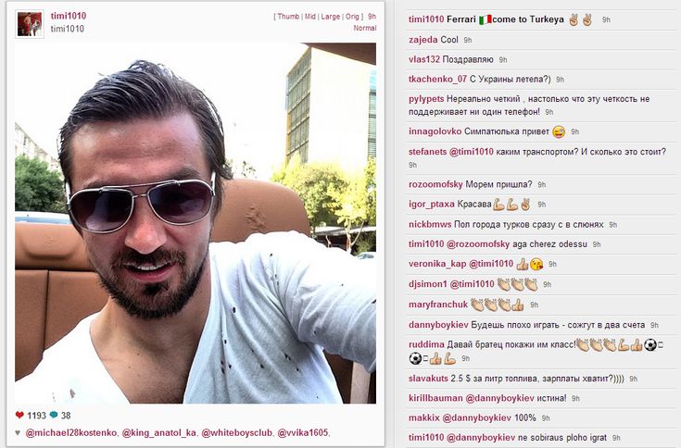681x448 pixels.
Task: Open commenter pylypets profile
Action: [x=426, y=99]
